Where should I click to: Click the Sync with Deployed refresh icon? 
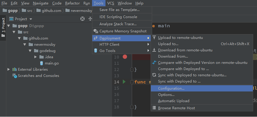tap(154, 75)
